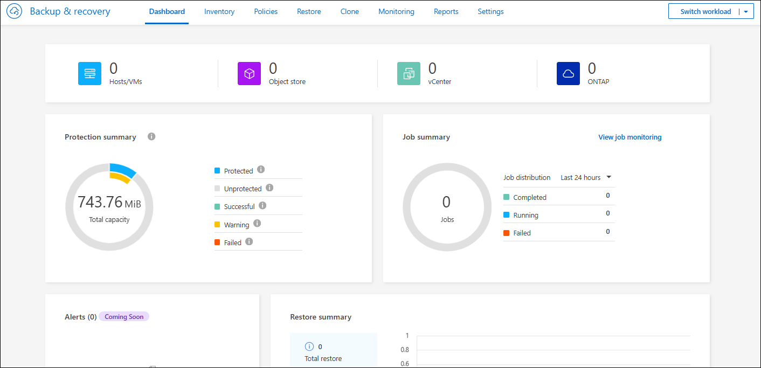Click the Backup & recovery cloud logo icon

[15, 11]
